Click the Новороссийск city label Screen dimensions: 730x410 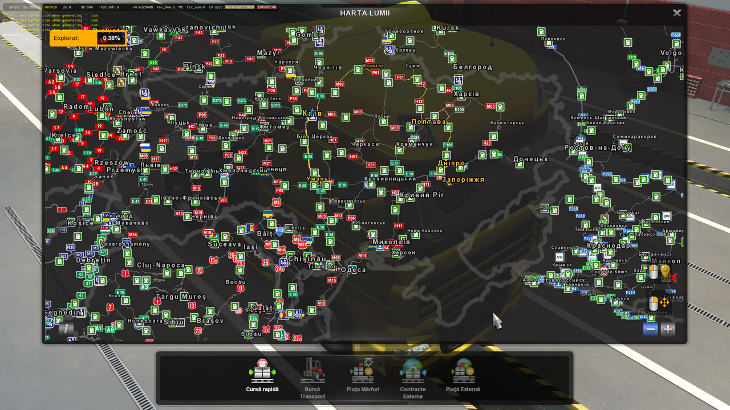pyautogui.click(x=565, y=280)
